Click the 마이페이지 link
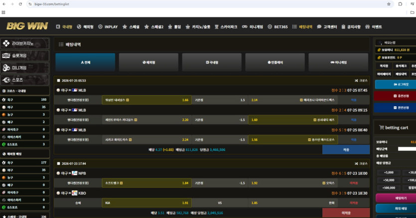The width and height of the screenshot is (416, 218). click(384, 74)
